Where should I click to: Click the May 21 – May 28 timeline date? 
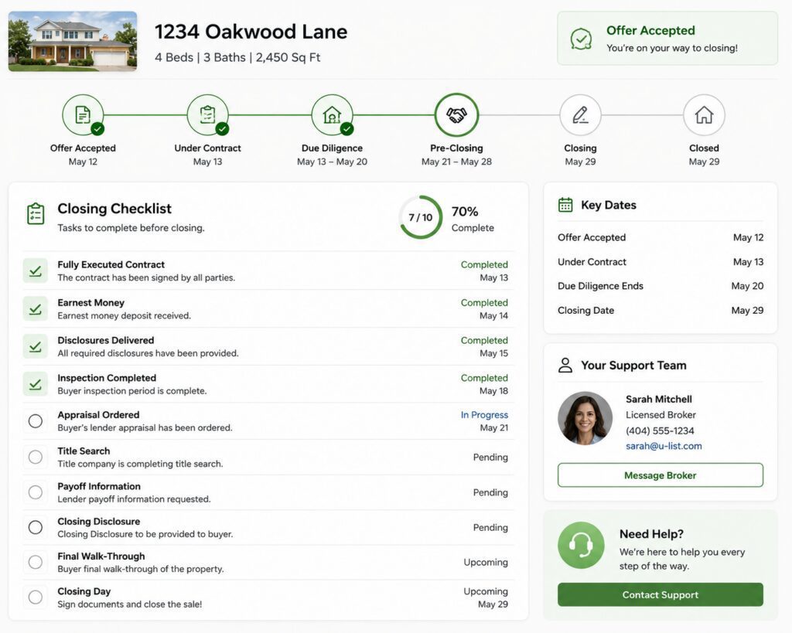(x=456, y=162)
